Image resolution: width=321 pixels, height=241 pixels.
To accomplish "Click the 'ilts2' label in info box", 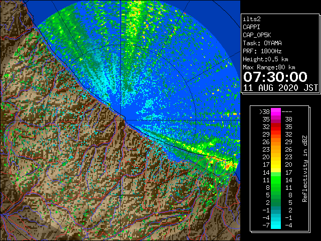I will coord(252,19).
